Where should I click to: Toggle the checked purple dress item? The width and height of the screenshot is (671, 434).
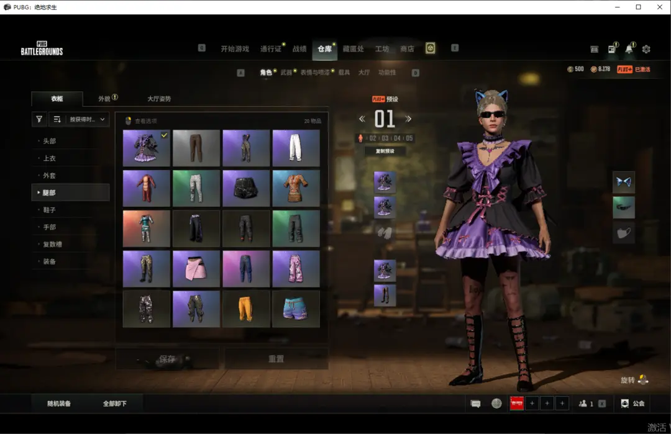(147, 148)
